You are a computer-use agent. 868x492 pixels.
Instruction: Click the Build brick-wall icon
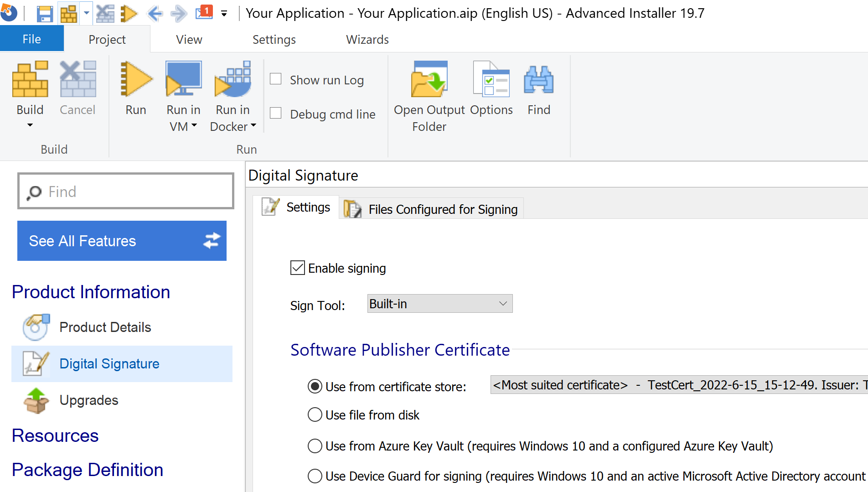coord(30,79)
